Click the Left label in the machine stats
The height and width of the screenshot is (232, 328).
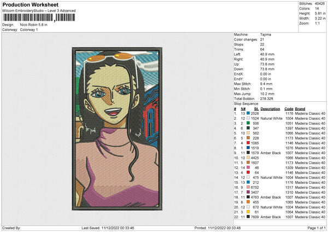(x=237, y=54)
